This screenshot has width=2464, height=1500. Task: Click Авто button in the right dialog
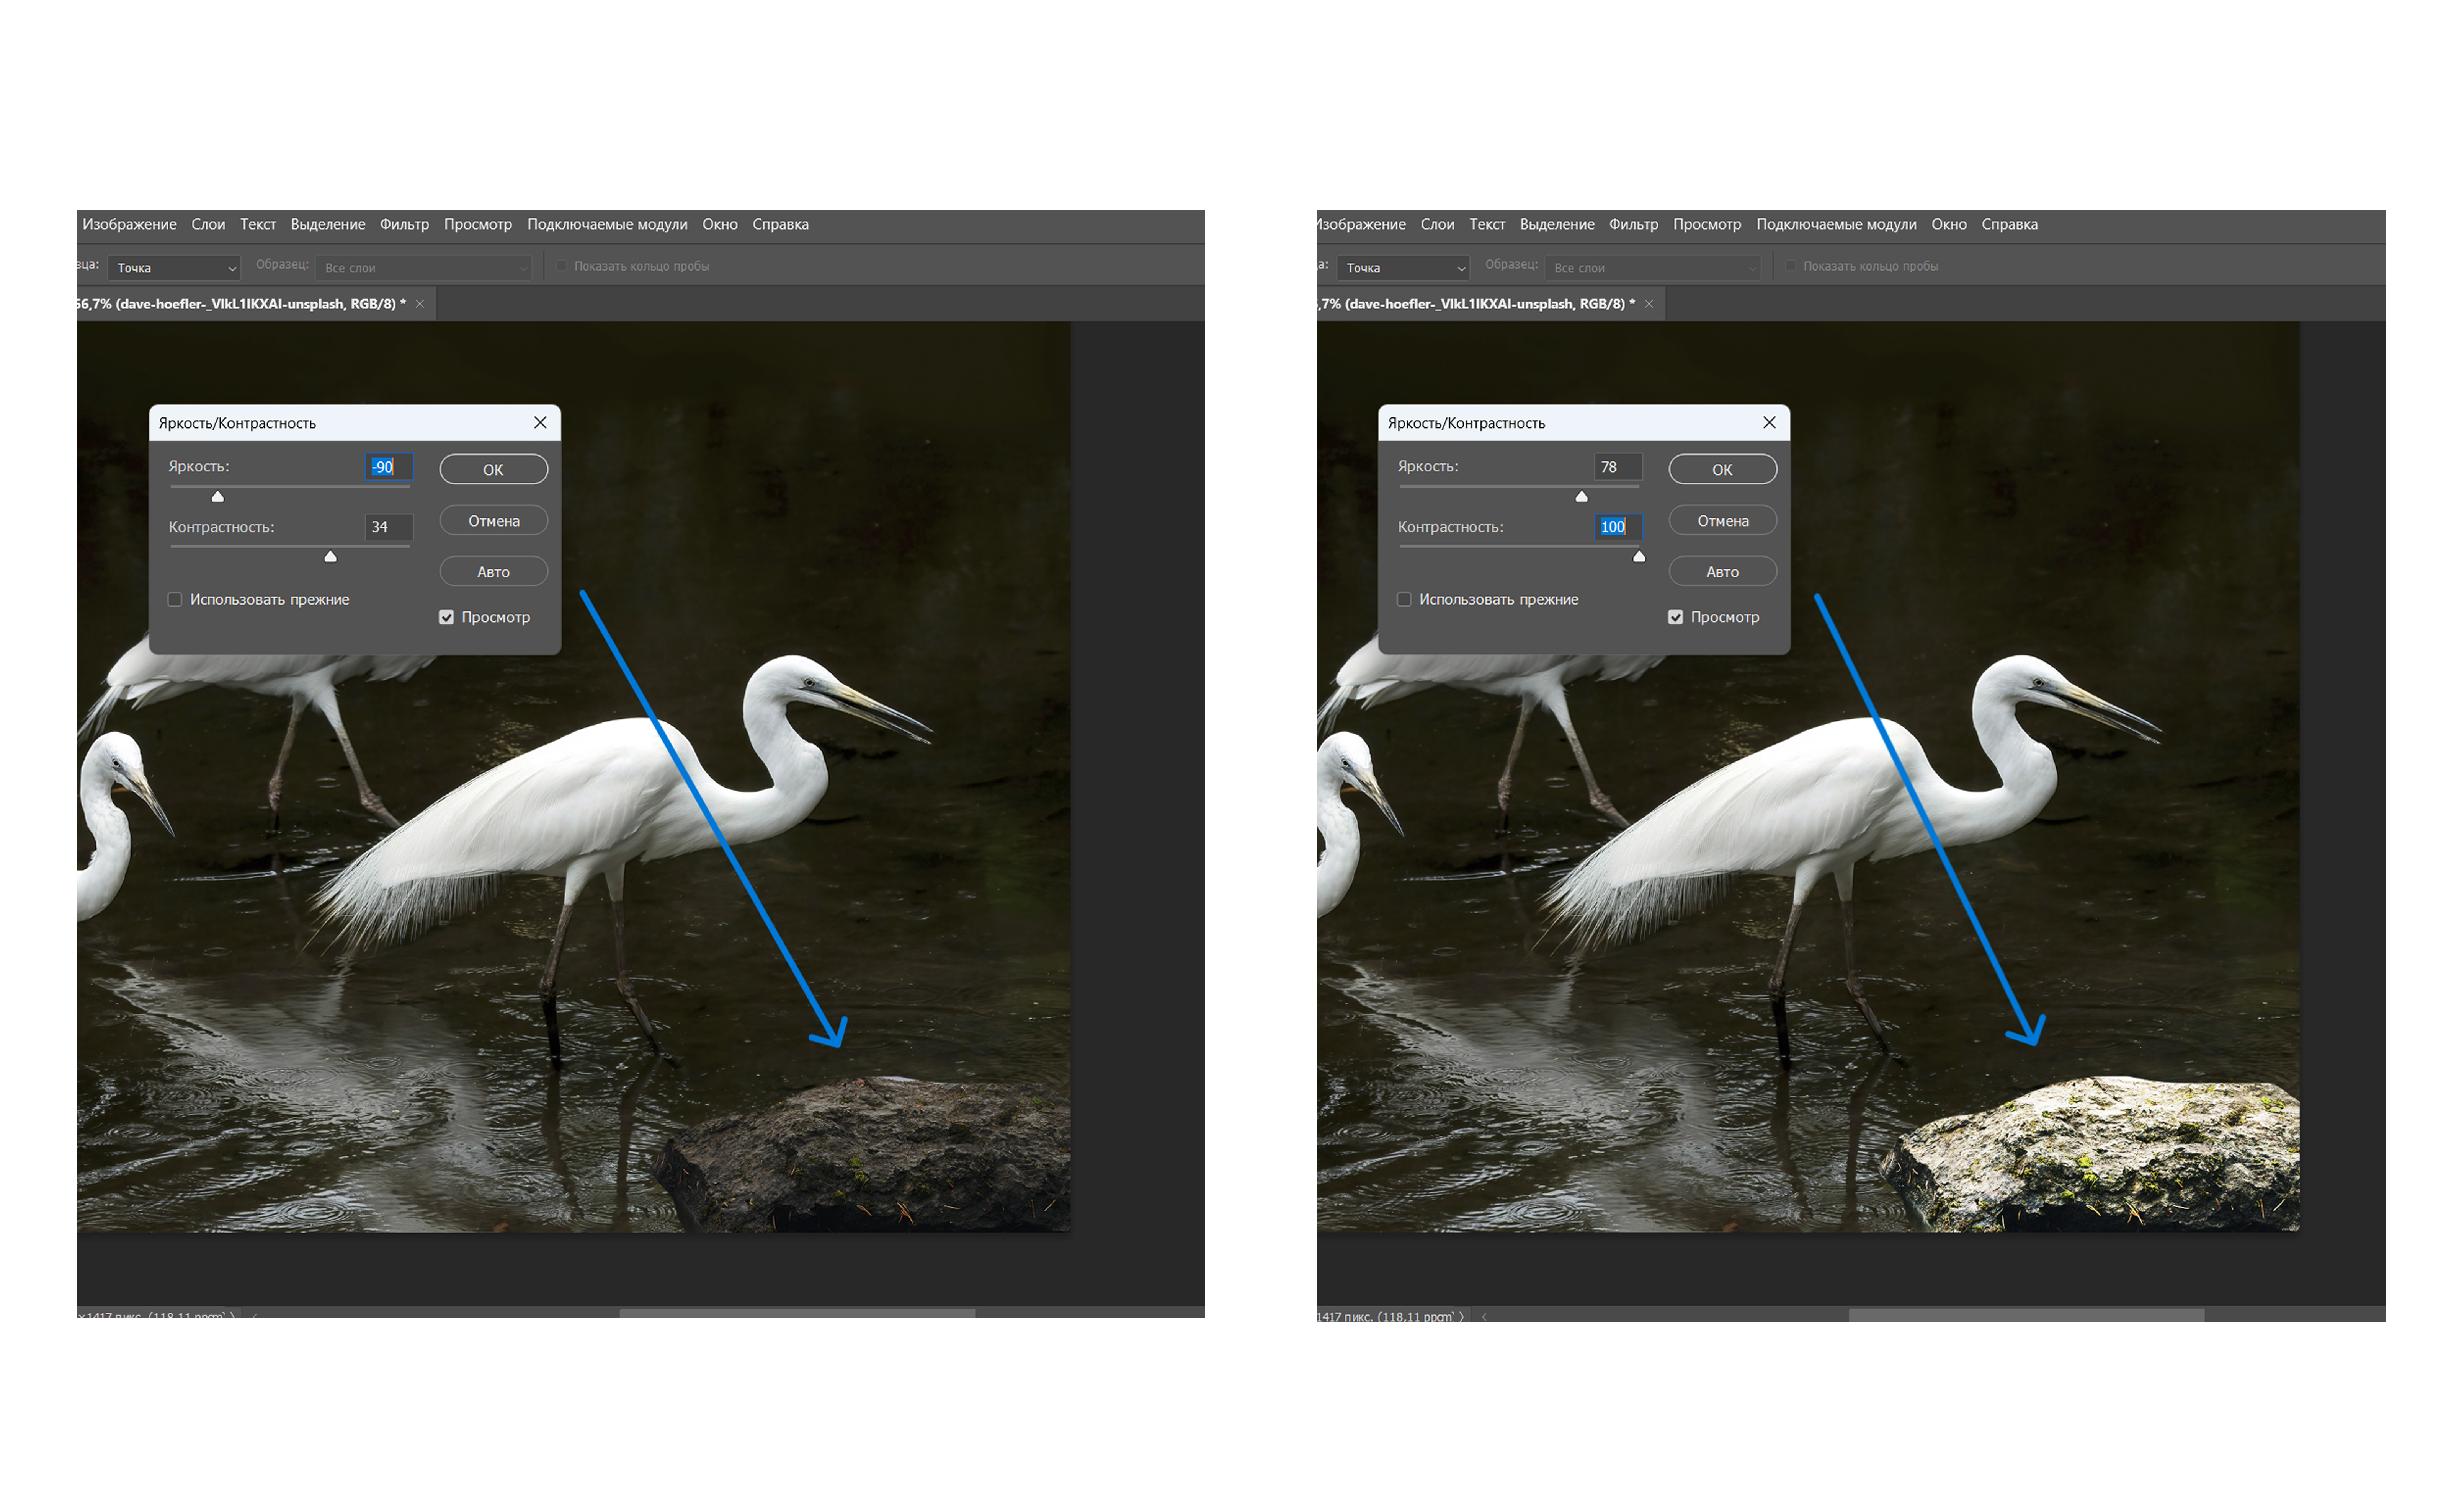(1722, 572)
